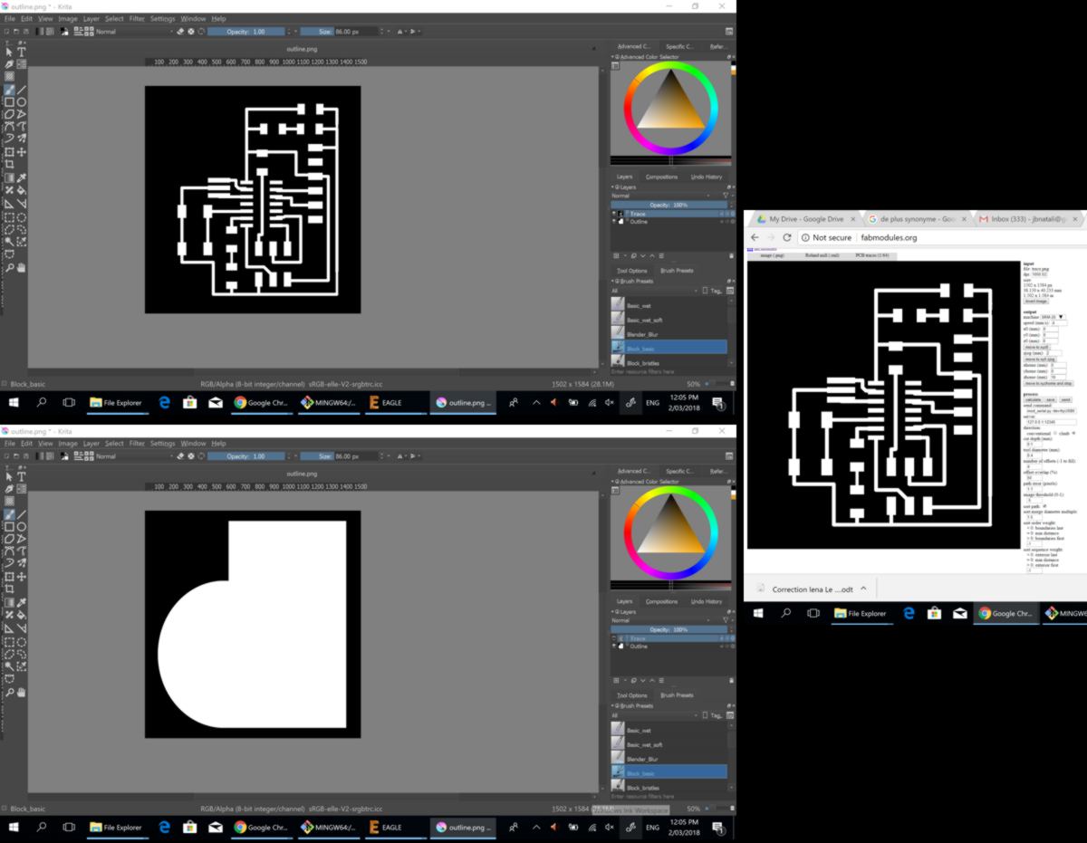
Task: Select the conventional direction radio button
Action: coord(1055,433)
